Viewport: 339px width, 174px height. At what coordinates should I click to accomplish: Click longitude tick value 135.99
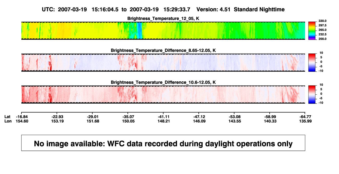click(x=306, y=121)
